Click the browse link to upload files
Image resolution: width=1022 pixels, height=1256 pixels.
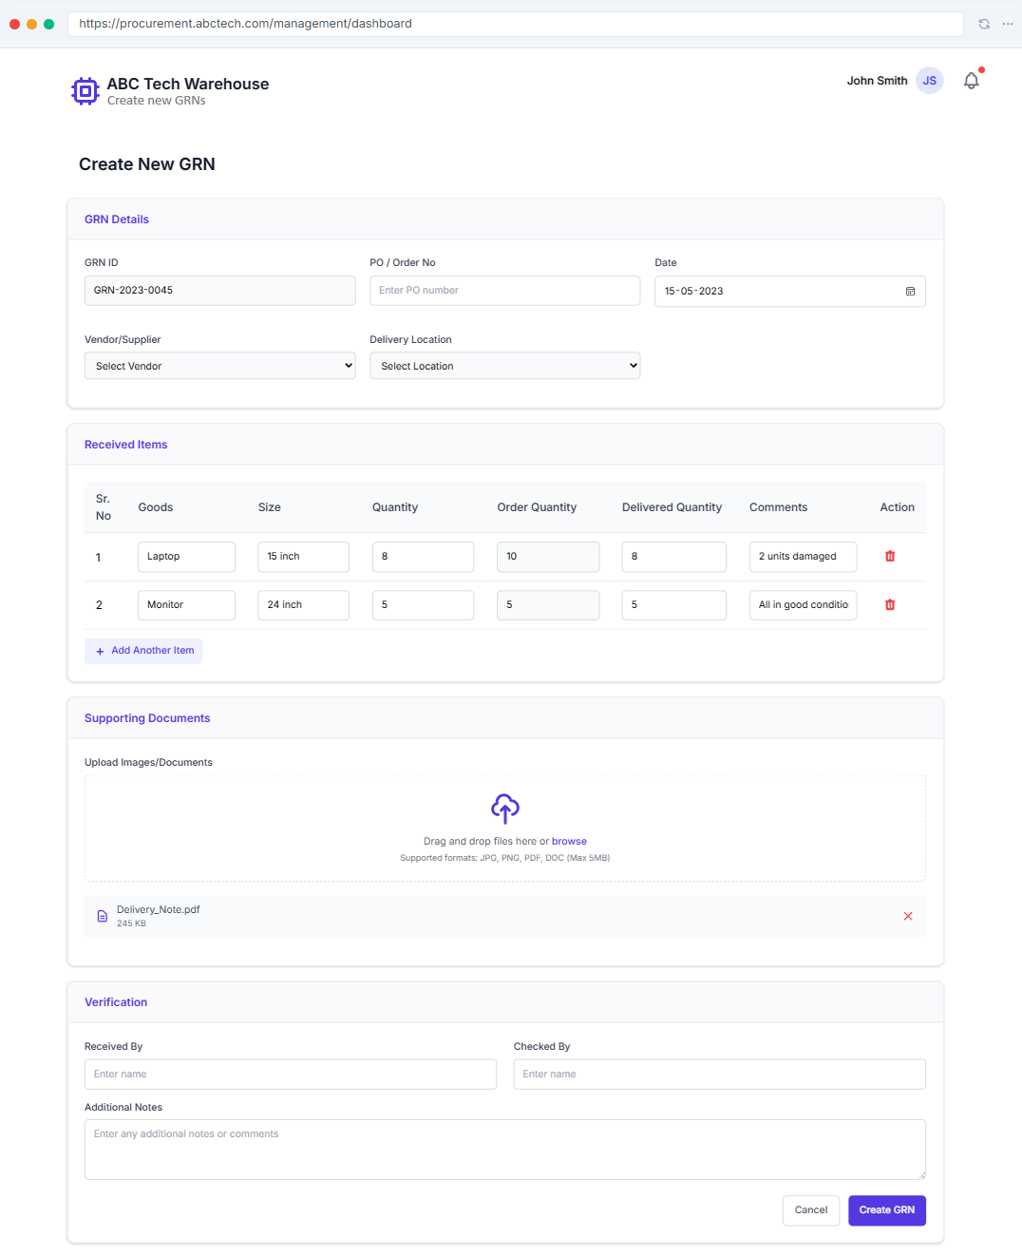coord(569,842)
